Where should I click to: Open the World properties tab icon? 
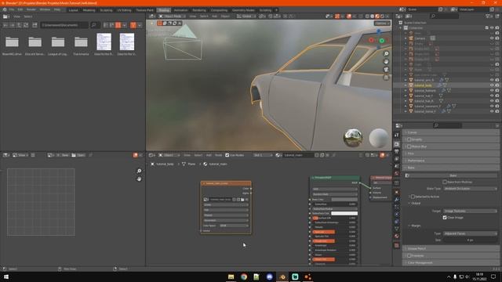[397, 174]
